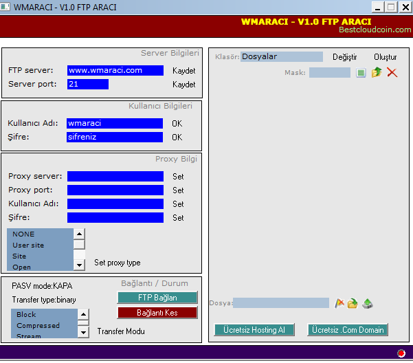Click the red status indicator in the bottom bar
This screenshot has height=363, width=413.
[x=401, y=353]
